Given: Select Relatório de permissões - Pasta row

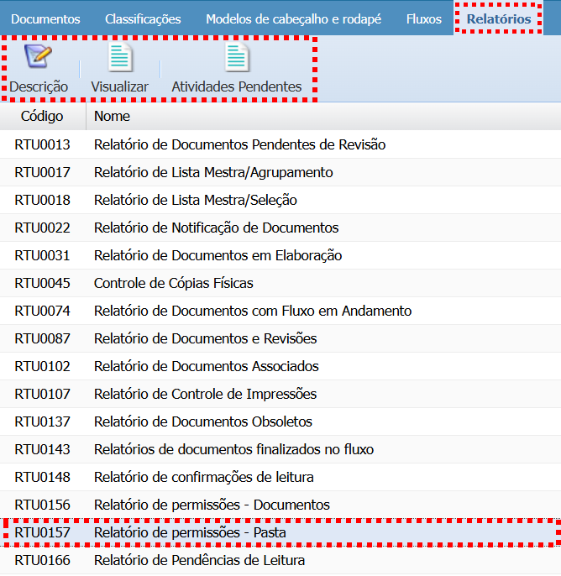Looking at the screenshot, I should pos(190,532).
